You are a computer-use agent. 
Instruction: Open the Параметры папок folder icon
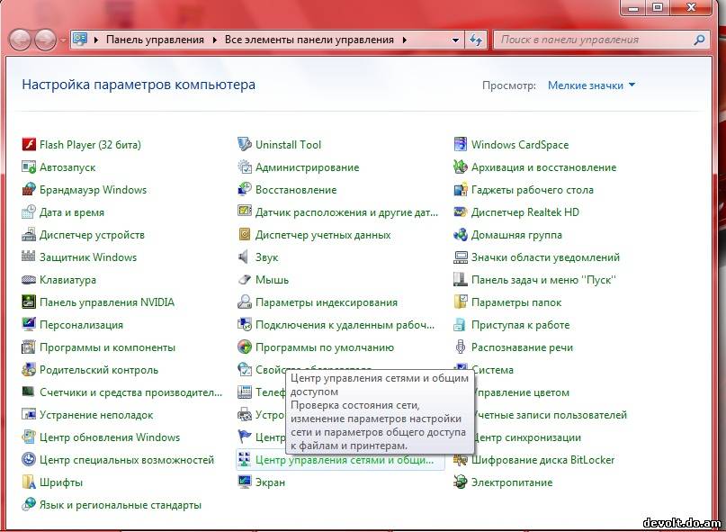click(461, 302)
